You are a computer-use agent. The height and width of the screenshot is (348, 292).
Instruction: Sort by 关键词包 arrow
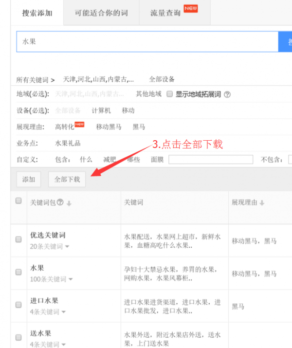pos(69,203)
